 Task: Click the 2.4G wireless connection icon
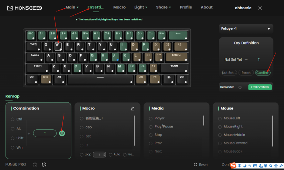point(35,164)
